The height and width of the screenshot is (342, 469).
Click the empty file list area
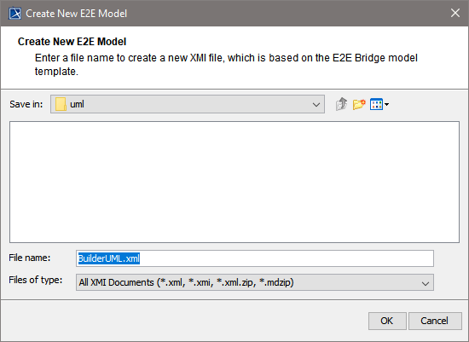tap(234, 182)
